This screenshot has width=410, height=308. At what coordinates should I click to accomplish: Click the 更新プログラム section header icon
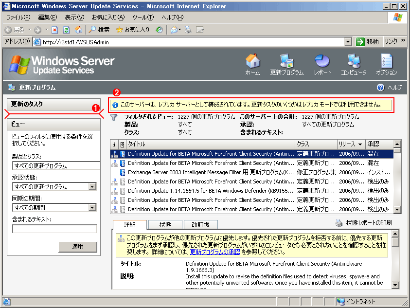(x=11, y=88)
